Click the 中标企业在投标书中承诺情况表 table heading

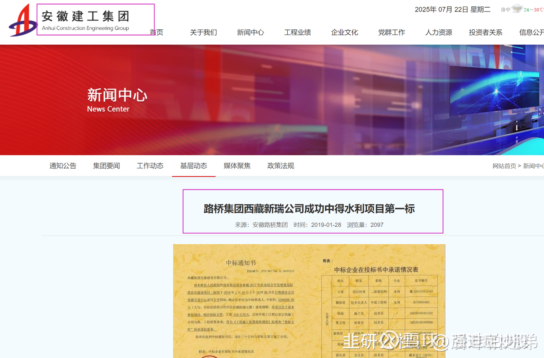click(376, 270)
